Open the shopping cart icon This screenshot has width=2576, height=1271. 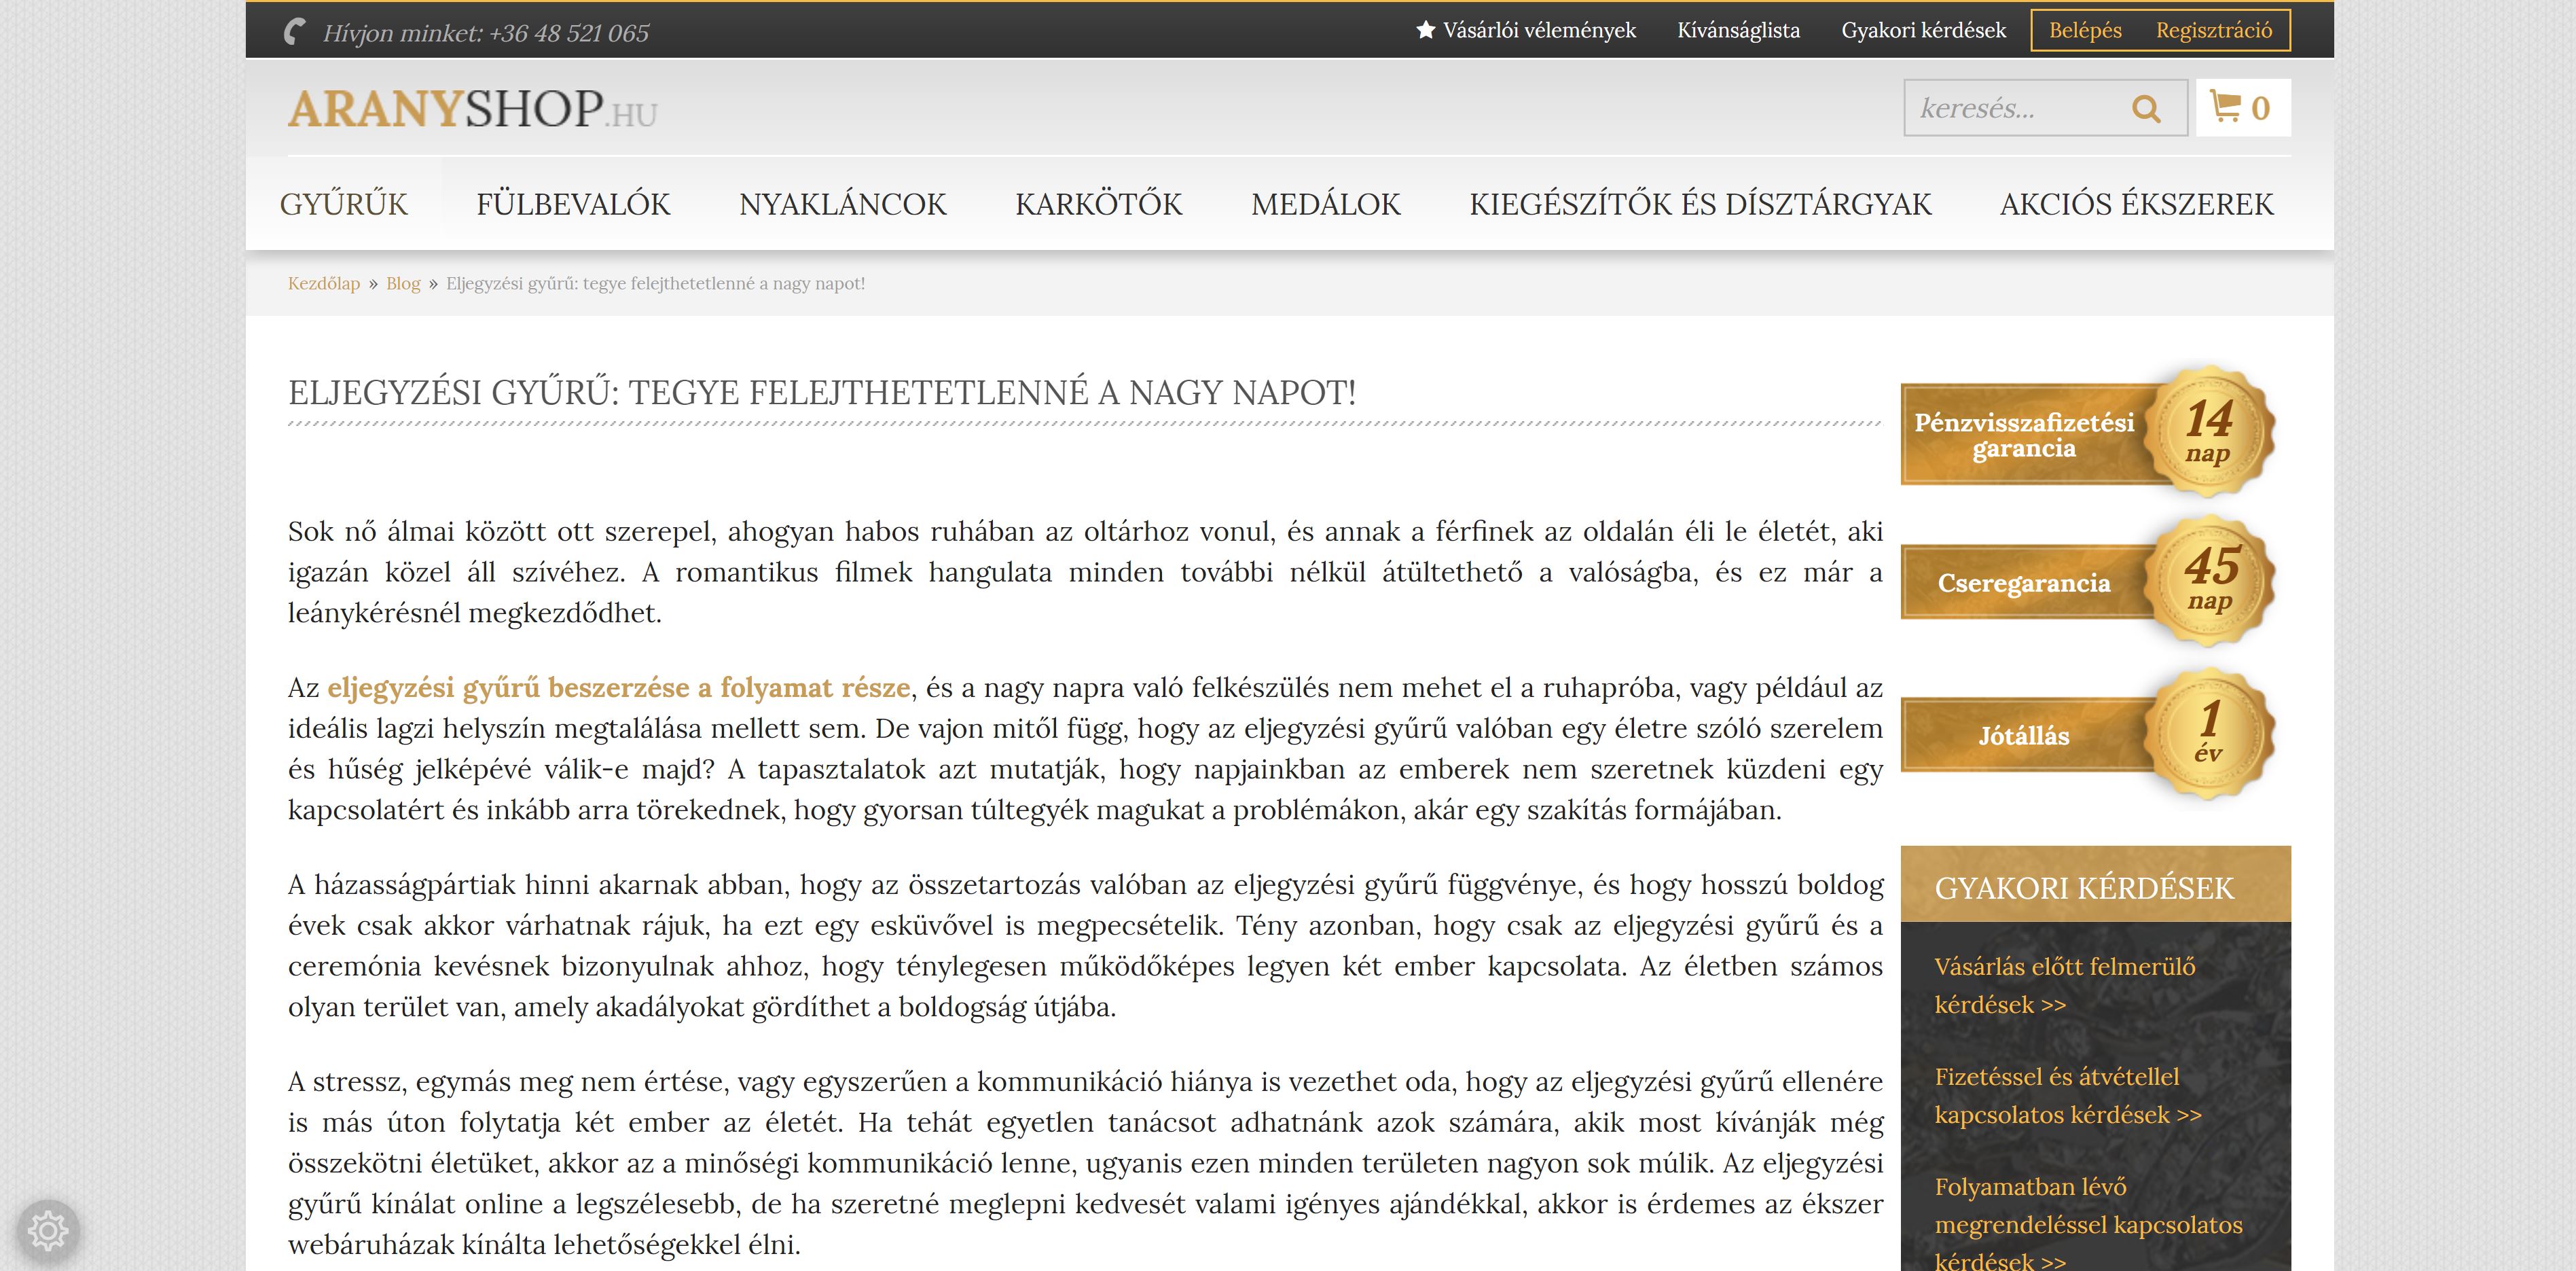tap(2225, 107)
